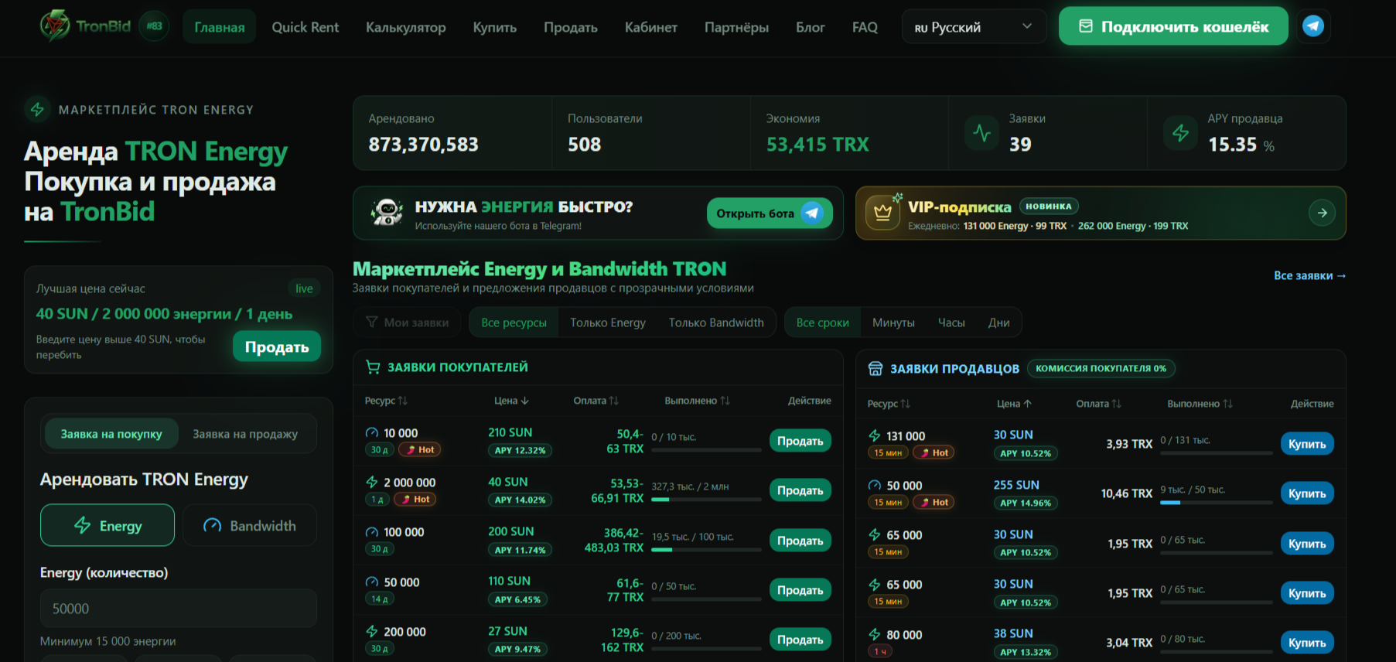This screenshot has height=662, width=1396.
Task: Click the shopping cart icon in Заявки покупателей
Action: [373, 367]
